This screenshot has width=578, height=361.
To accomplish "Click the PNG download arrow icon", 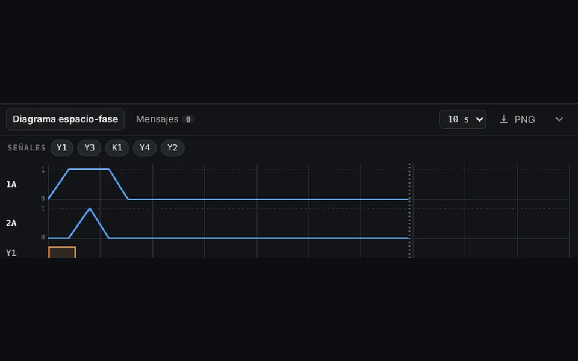I will click(x=503, y=119).
